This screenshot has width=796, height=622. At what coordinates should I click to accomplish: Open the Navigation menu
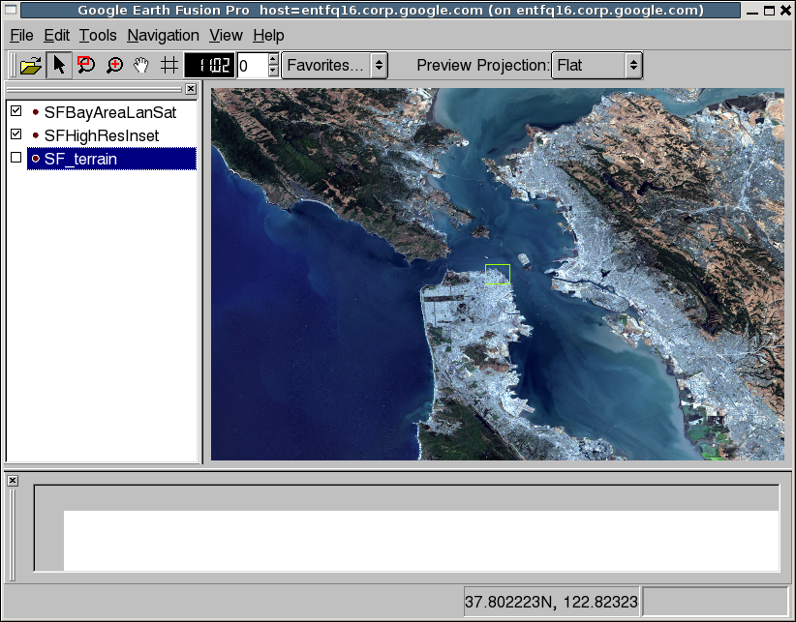(x=163, y=35)
